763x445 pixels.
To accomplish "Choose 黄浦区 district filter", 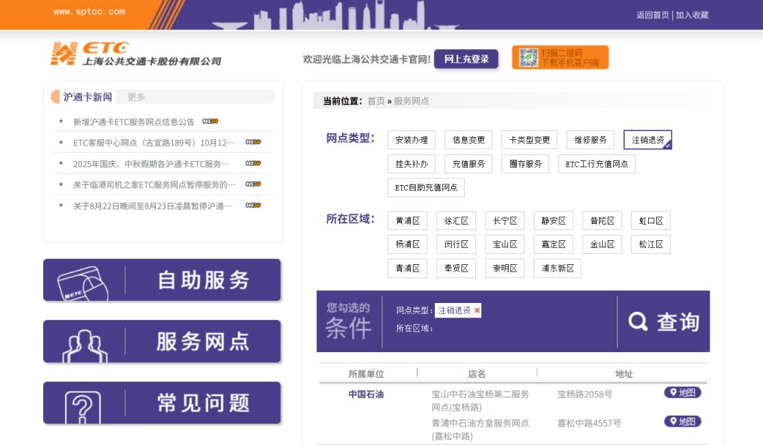I will click(x=407, y=221).
